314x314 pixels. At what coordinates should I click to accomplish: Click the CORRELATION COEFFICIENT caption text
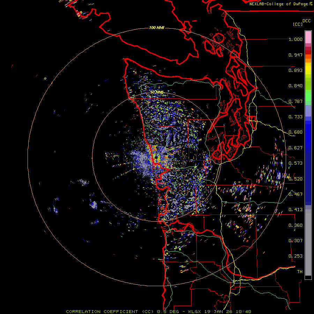pyautogui.click(x=102, y=312)
